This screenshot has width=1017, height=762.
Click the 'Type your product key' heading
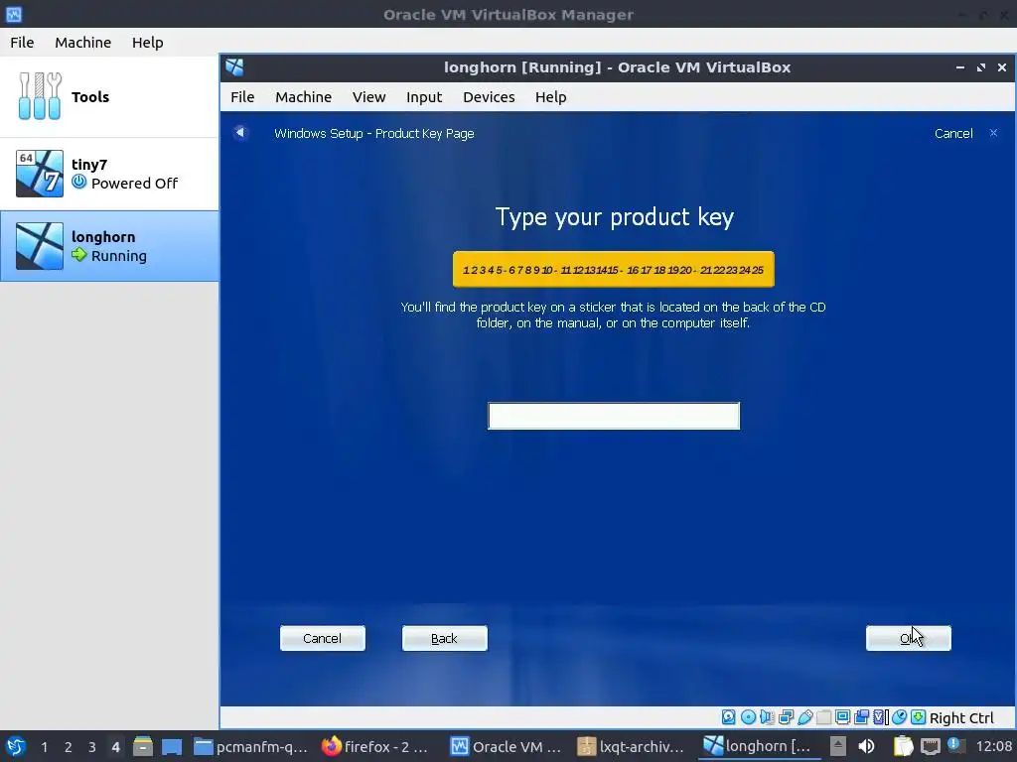coord(614,217)
